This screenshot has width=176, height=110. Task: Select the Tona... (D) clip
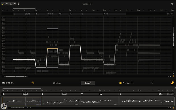[x=146, y=101]
